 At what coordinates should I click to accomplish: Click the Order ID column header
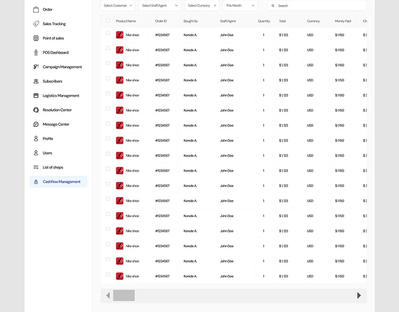pos(161,21)
